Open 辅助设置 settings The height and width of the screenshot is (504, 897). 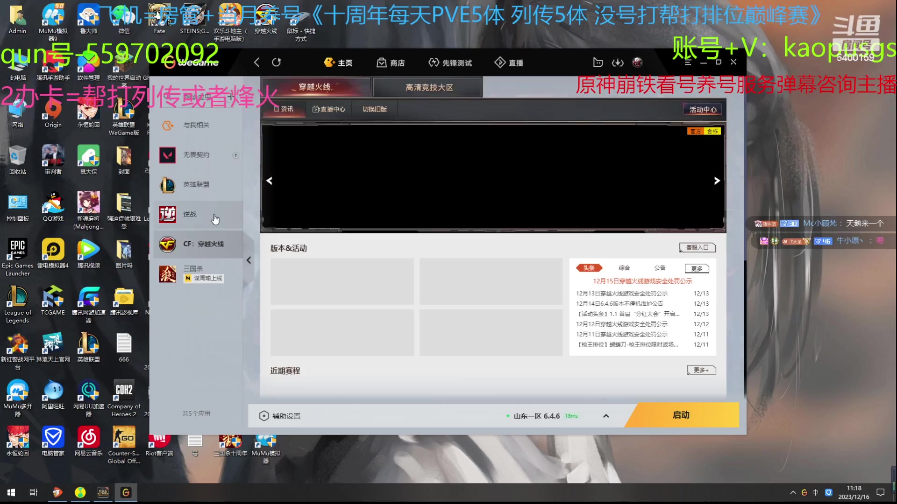tap(280, 416)
